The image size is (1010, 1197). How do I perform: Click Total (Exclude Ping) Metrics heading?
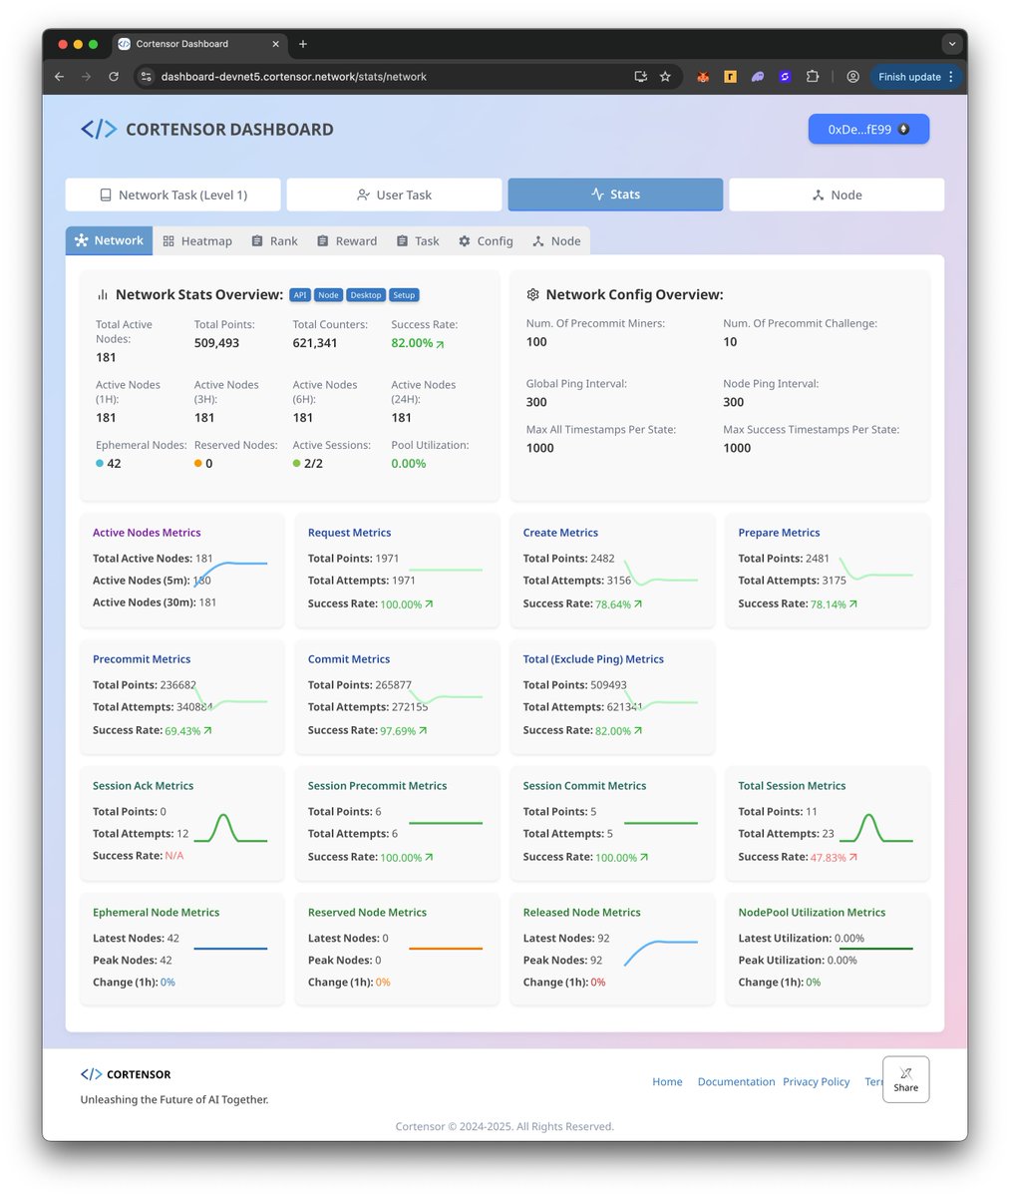click(x=593, y=659)
